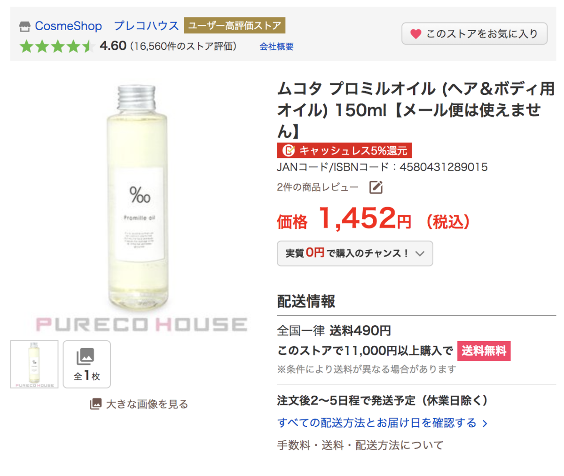Click the ユーザー高評価ストア gold badge
This screenshot has height=476, width=564.
point(235,25)
